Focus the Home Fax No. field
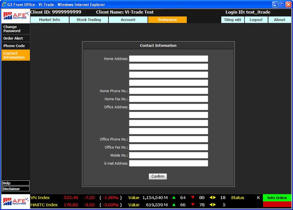Screen dimensions: 293x210 [168, 99]
